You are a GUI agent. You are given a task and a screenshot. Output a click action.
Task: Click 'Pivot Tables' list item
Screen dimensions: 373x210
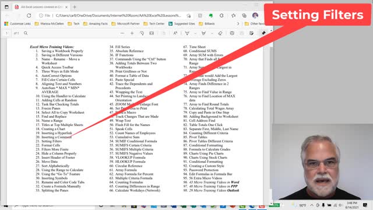198,137
